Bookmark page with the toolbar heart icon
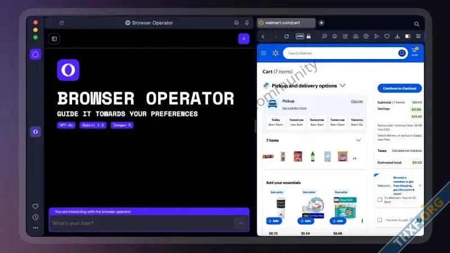The image size is (450, 253). [x=387, y=37]
